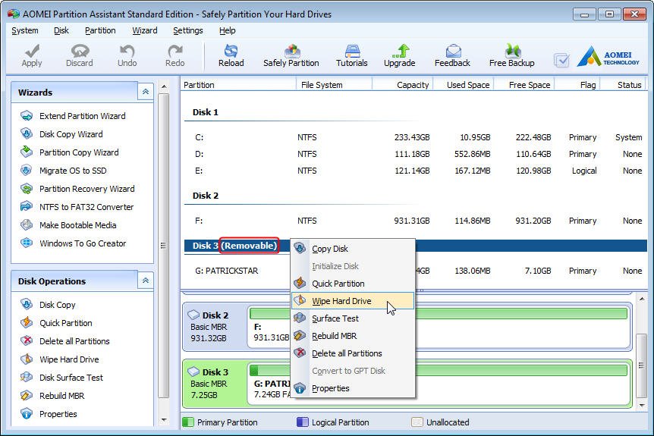Viewport: 654px width, 436px height.
Task: Click the Reload toolbar icon
Action: [x=231, y=51]
